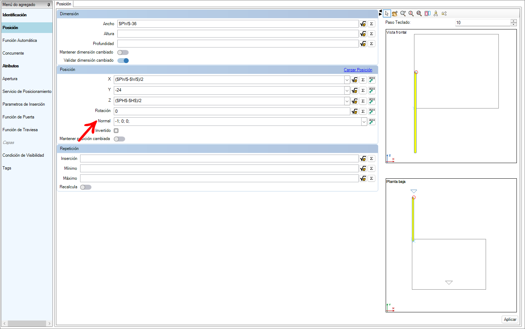Click xyz picker icon in Y row
Image resolution: width=525 pixels, height=329 pixels.
click(x=372, y=90)
